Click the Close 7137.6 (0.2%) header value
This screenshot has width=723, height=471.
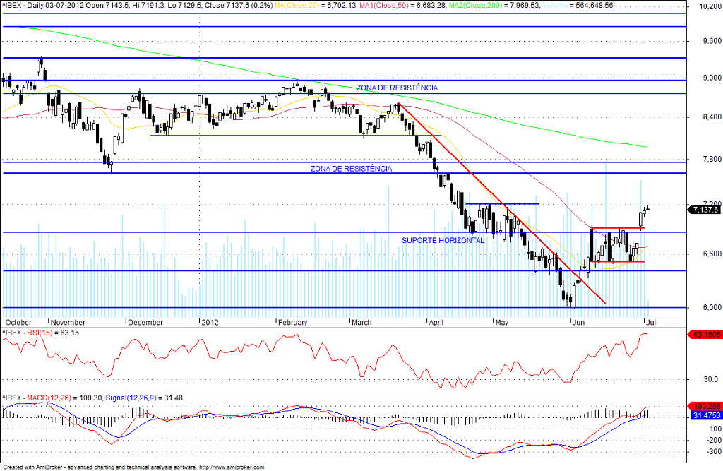[239, 5]
